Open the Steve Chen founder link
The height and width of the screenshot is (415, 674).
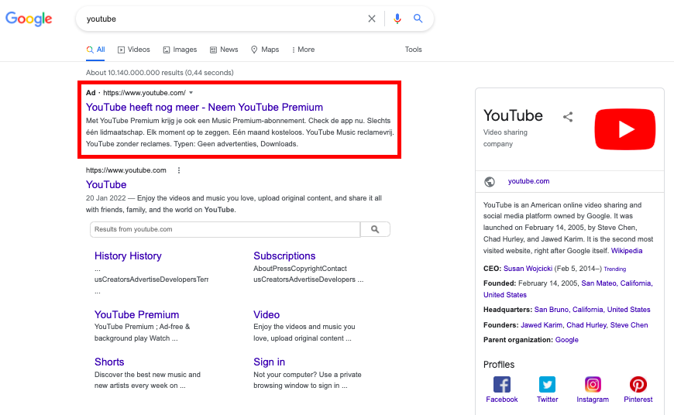click(x=629, y=325)
